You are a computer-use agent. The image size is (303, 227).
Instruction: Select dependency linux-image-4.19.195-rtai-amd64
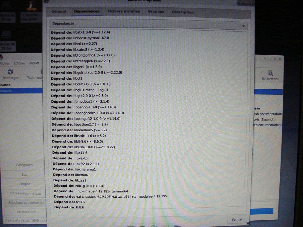pos(91,191)
